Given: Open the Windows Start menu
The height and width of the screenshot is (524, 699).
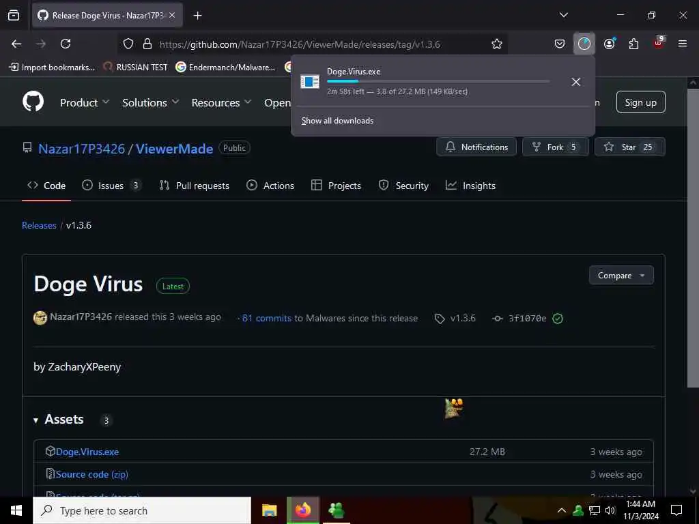Looking at the screenshot, I should click(x=16, y=510).
